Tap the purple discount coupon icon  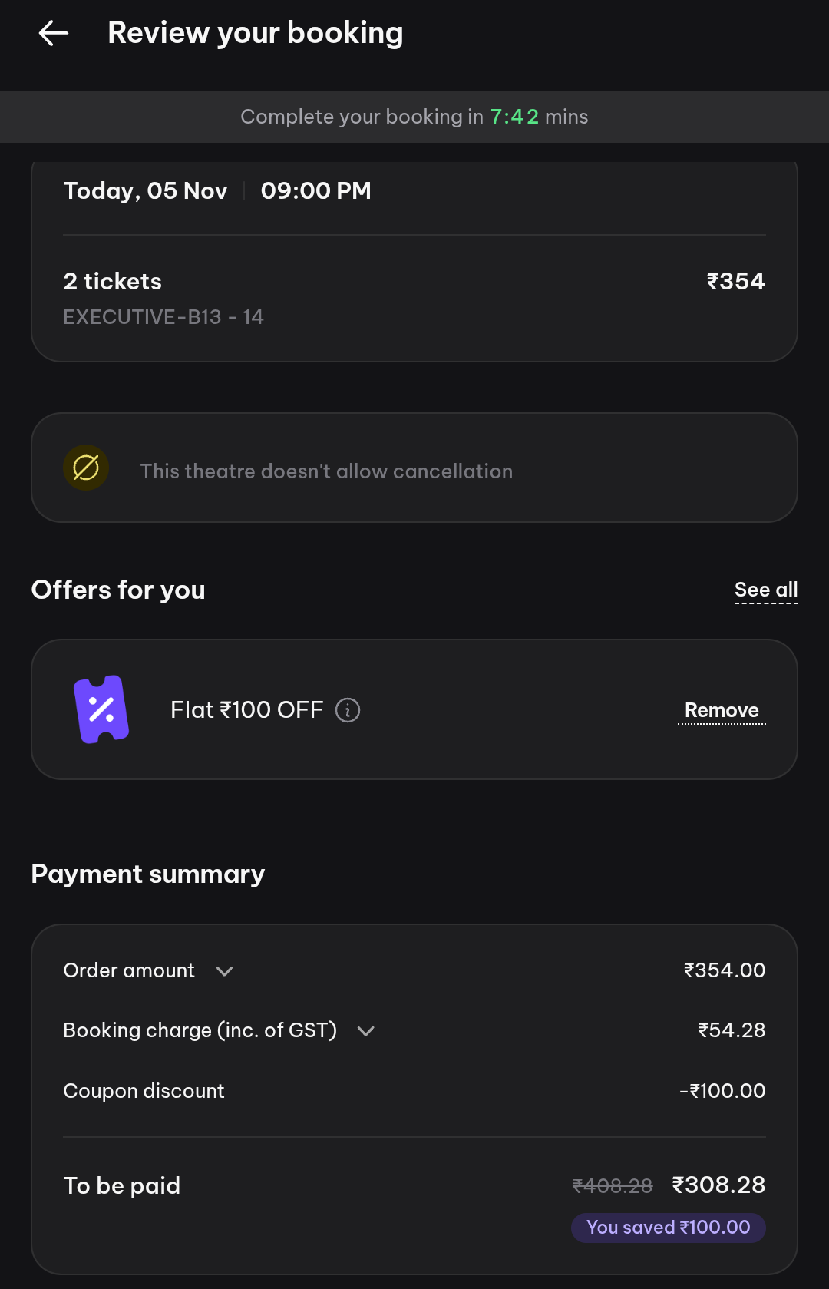tap(101, 709)
